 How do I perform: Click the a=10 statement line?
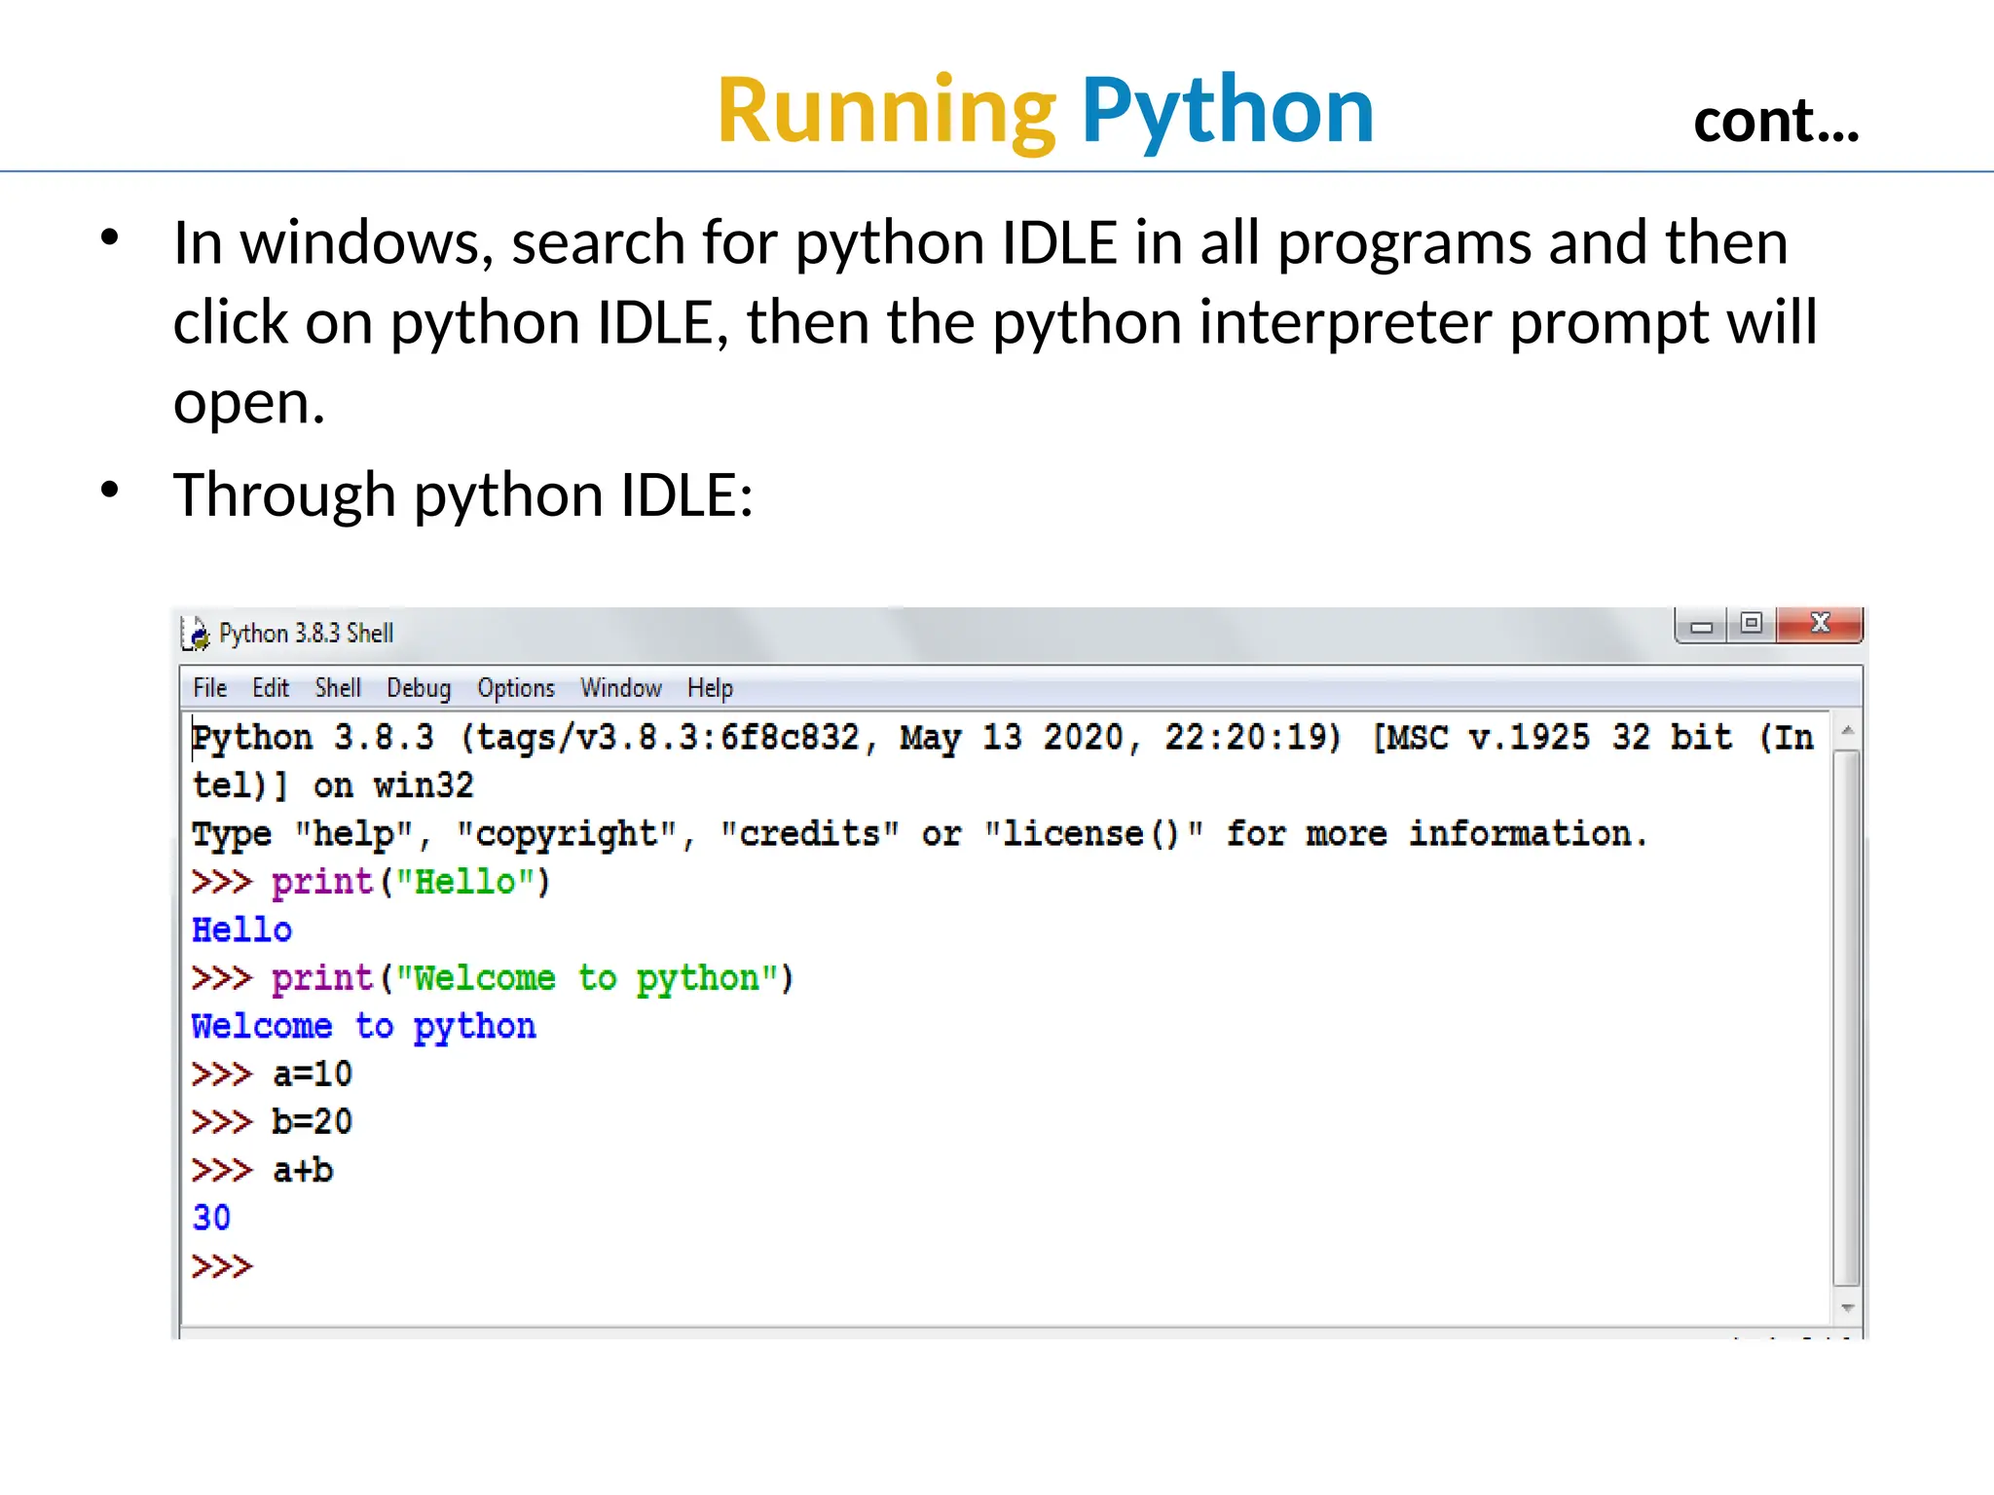272,1074
